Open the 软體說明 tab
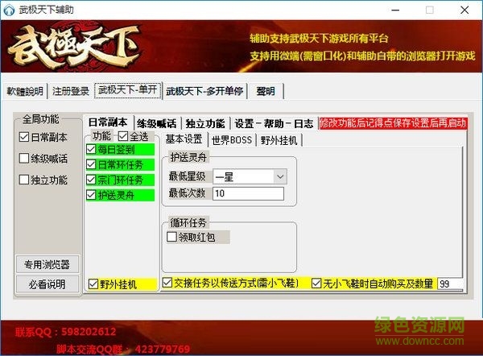483x356 pixels. point(25,91)
